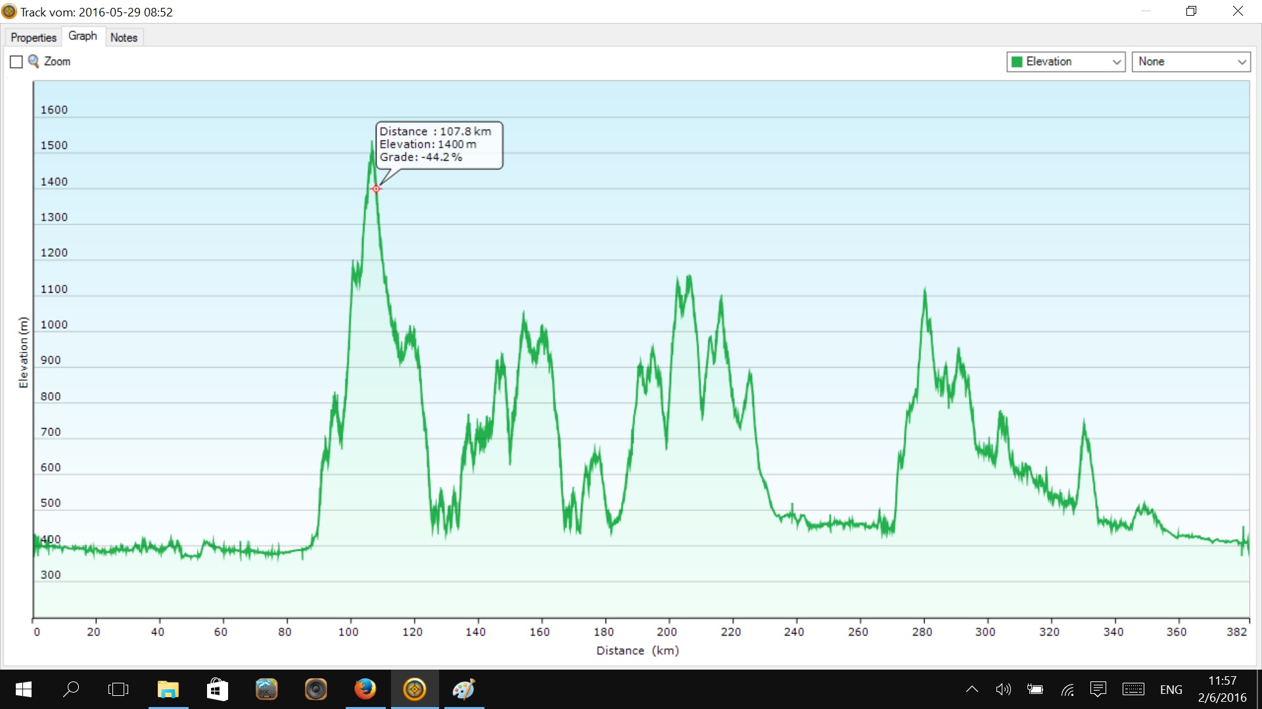Click the magnifier Zoom icon
Image resolution: width=1262 pixels, height=709 pixels.
pyautogui.click(x=33, y=61)
